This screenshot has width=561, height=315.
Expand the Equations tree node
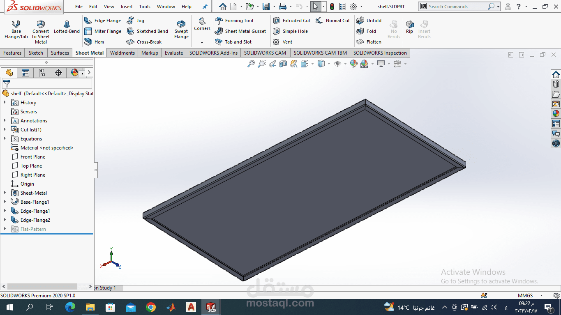[5, 139]
